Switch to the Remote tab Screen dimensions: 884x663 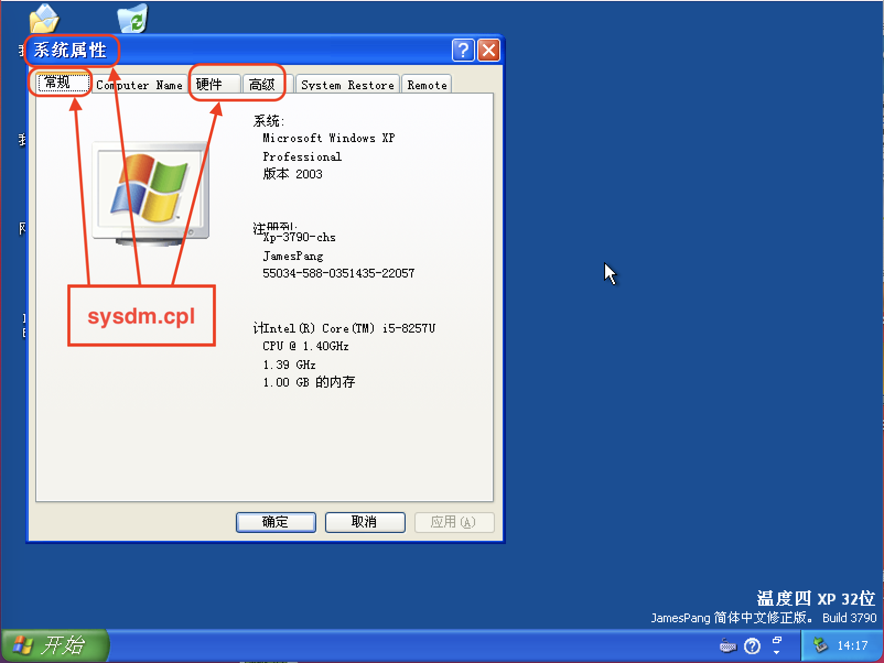click(x=427, y=85)
